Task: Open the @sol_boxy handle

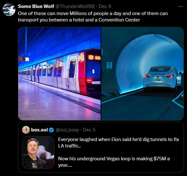Action: point(67,130)
